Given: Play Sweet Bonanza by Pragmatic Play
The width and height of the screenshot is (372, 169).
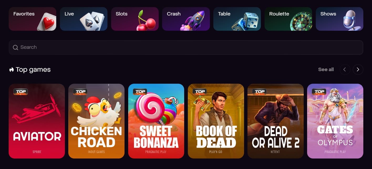Looking at the screenshot, I should [x=156, y=121].
